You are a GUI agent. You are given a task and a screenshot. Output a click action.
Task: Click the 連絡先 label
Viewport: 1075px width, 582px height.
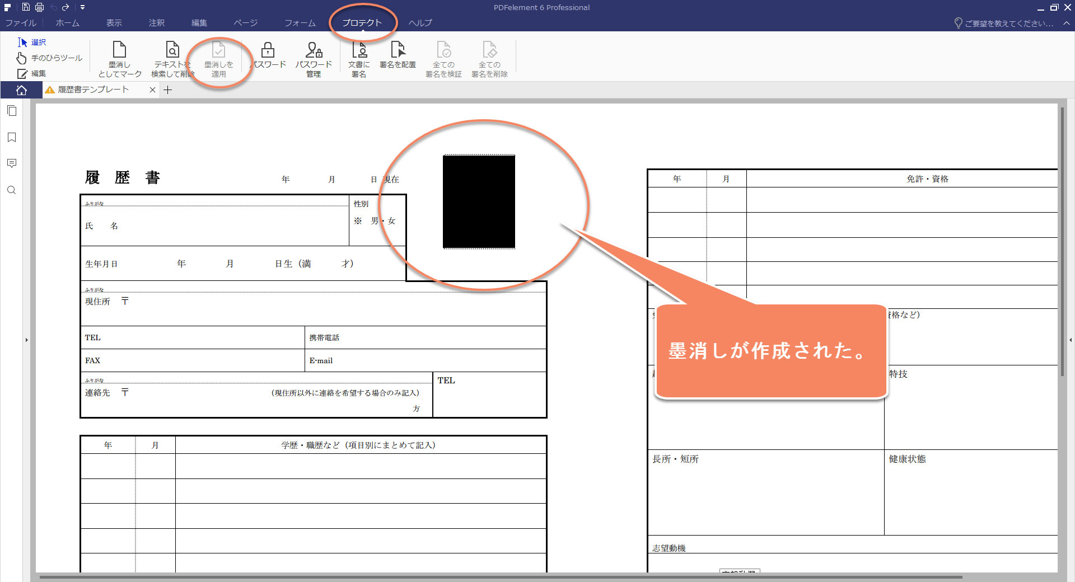coord(97,393)
